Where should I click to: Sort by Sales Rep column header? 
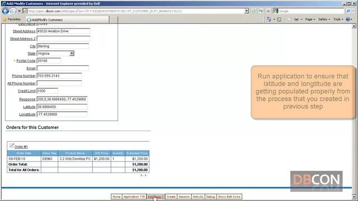pyautogui.click(x=49, y=153)
